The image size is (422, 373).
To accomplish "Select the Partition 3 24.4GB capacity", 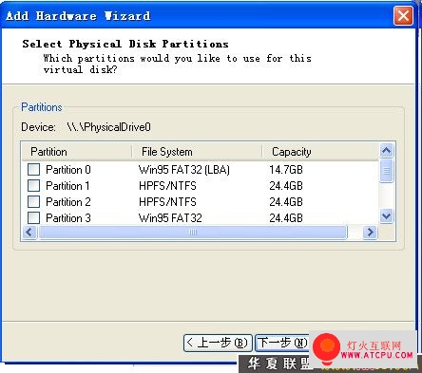I will [x=286, y=218].
